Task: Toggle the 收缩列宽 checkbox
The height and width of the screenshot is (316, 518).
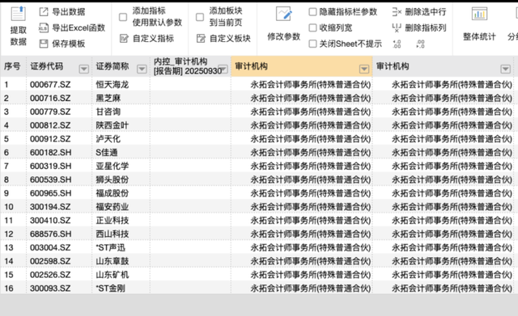Action: click(312, 27)
